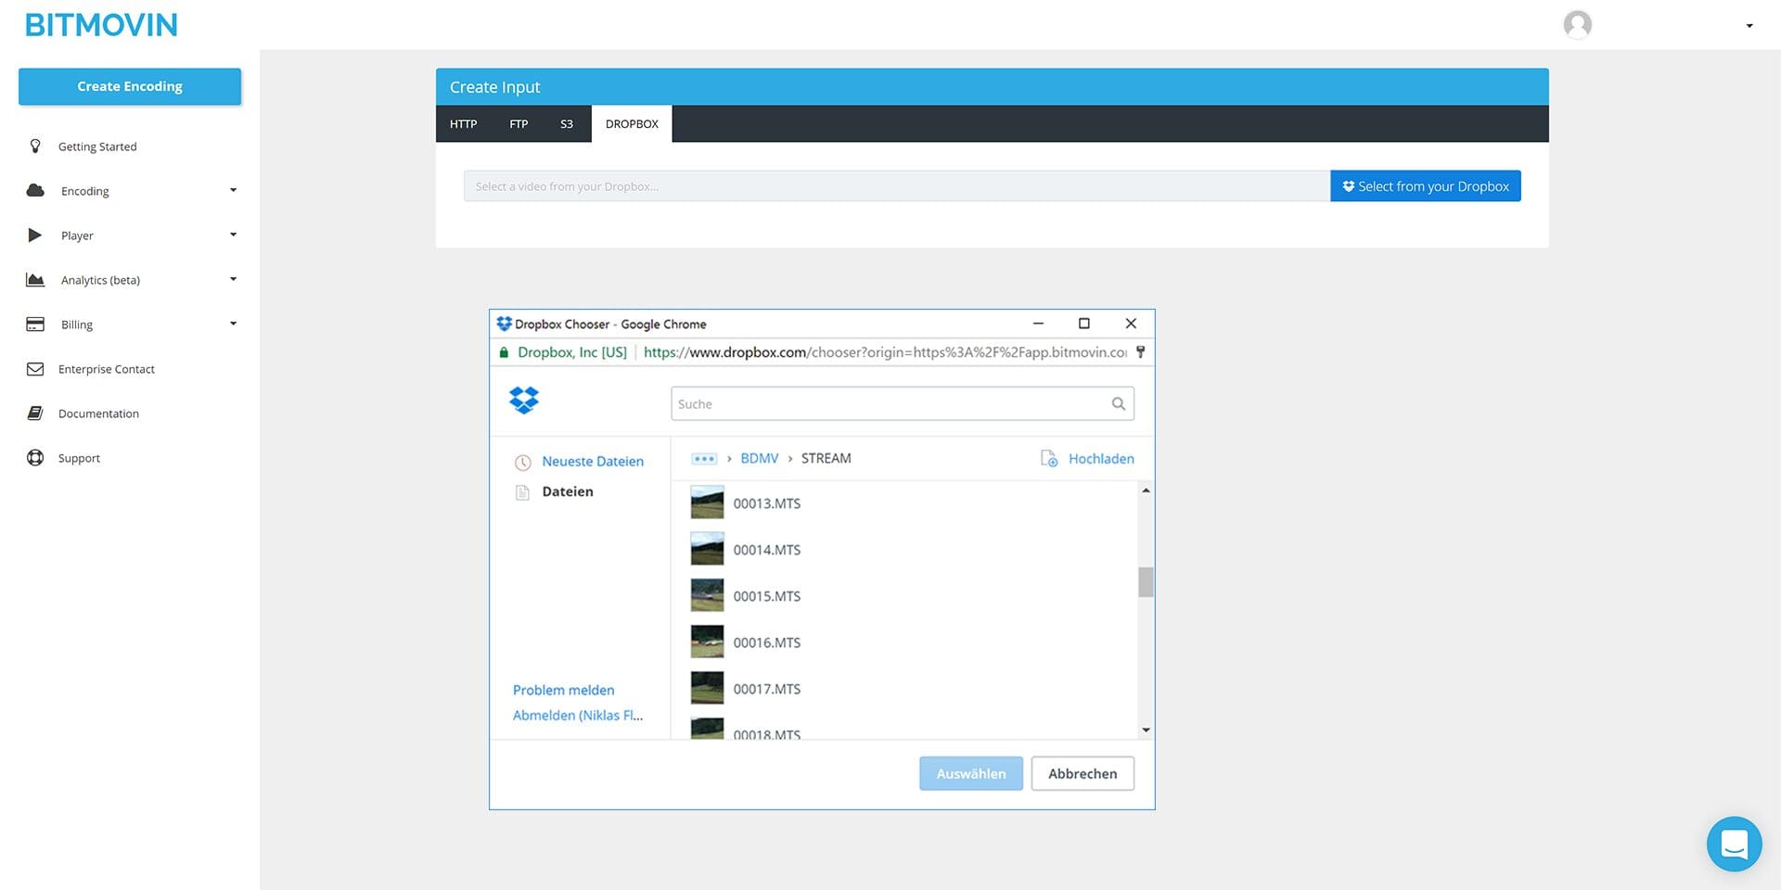Expand the Encoding menu arrow
This screenshot has width=1781, height=890.
[x=233, y=190]
